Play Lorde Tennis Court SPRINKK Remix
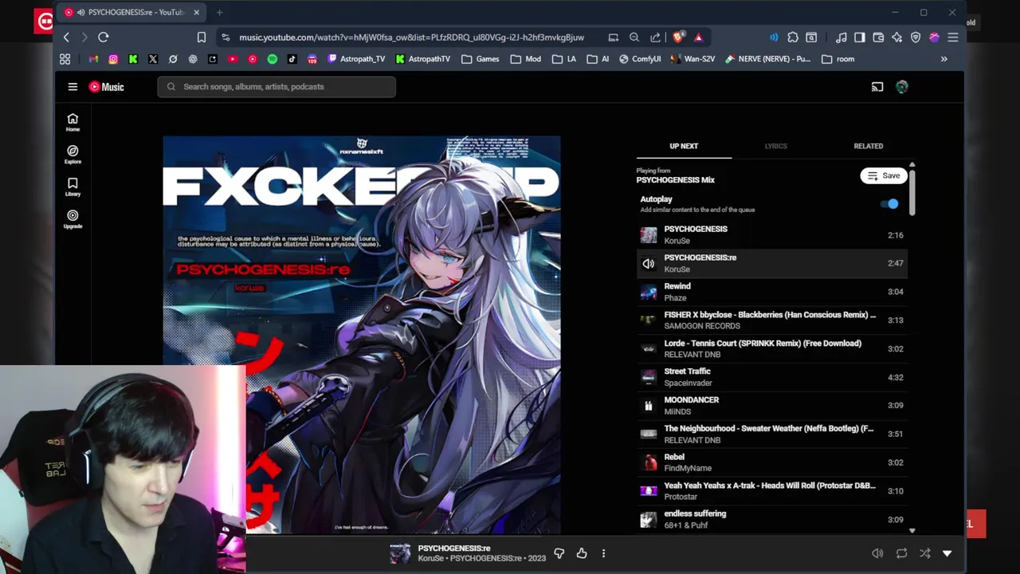The height and width of the screenshot is (574, 1020). (x=771, y=349)
